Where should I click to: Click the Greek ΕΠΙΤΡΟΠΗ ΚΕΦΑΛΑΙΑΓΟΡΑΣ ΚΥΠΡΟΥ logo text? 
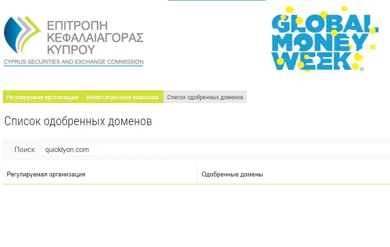(95, 38)
